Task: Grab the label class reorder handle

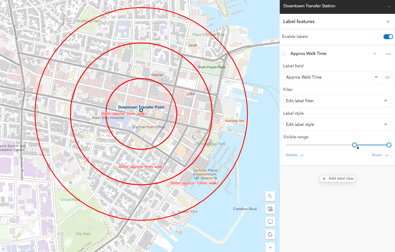Action: point(283,54)
